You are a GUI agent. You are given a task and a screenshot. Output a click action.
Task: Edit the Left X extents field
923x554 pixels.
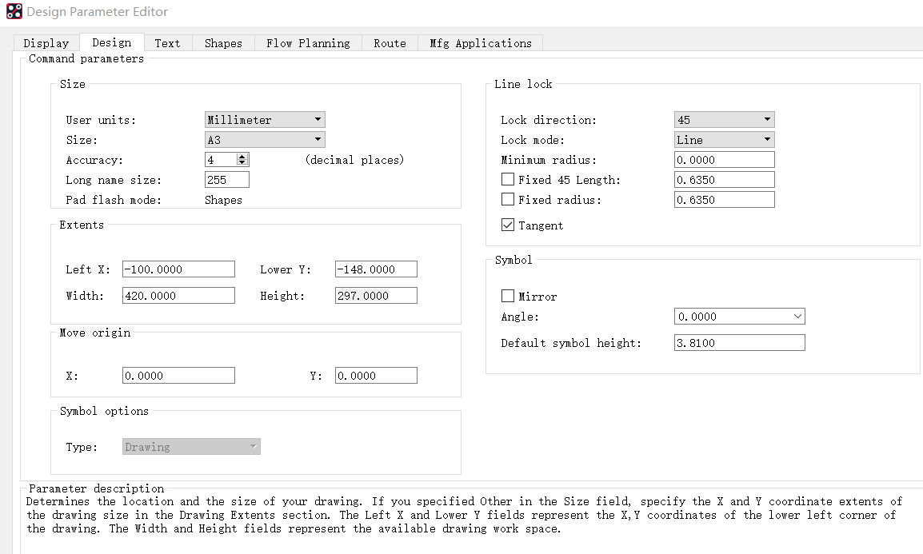178,269
